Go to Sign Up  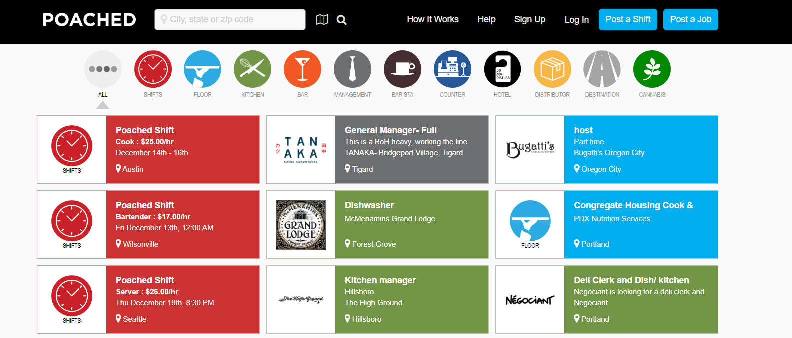click(530, 19)
